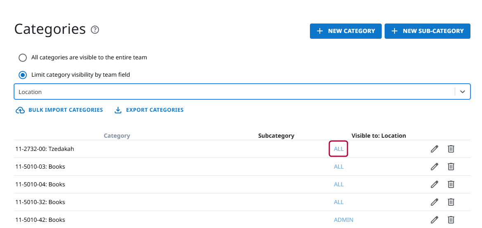Click pencil icon for 11-5010-03: Books

coord(434,167)
